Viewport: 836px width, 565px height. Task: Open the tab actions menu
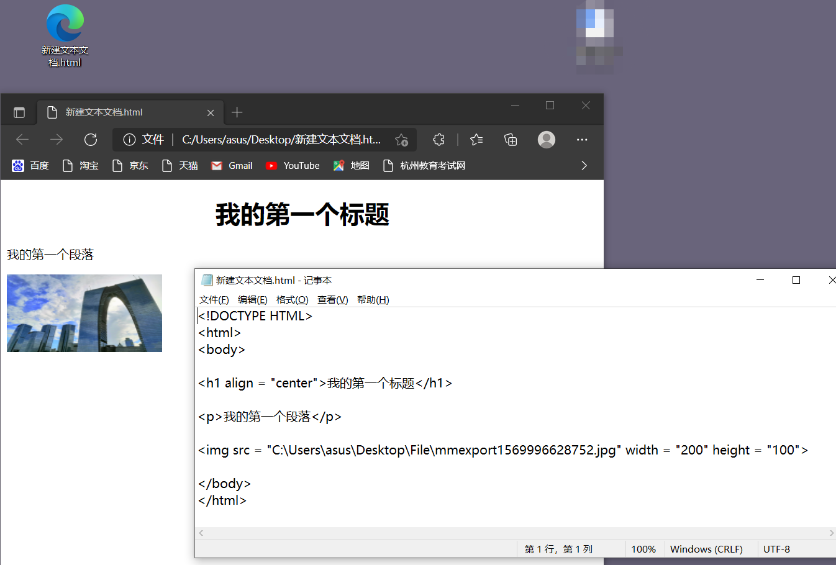point(19,112)
